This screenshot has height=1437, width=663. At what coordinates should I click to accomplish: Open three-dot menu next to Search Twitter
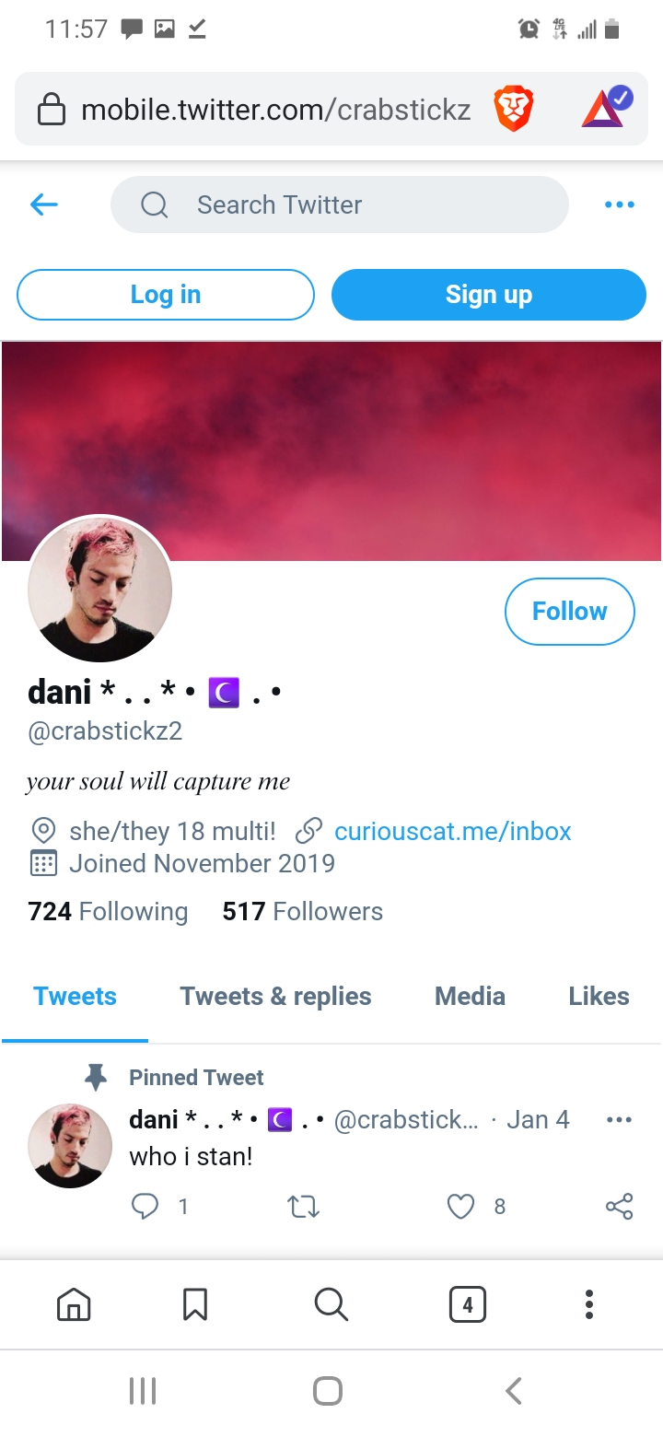[x=620, y=204]
